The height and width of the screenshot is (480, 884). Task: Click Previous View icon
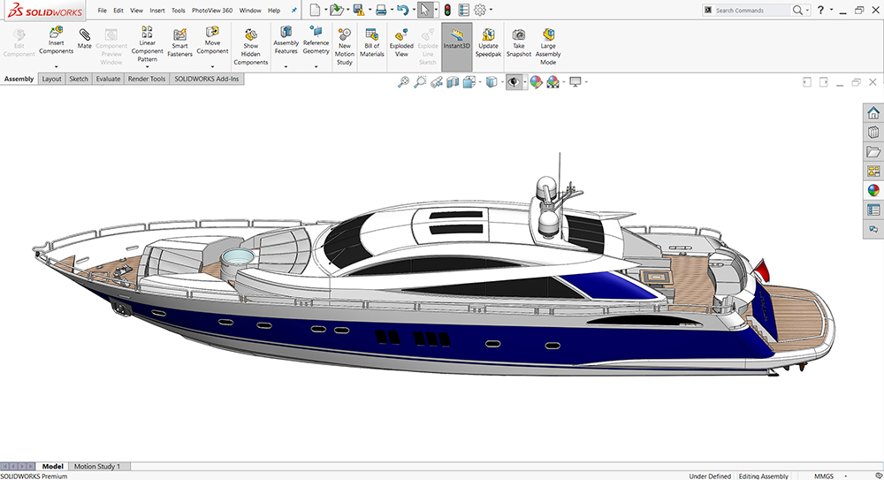[437, 82]
